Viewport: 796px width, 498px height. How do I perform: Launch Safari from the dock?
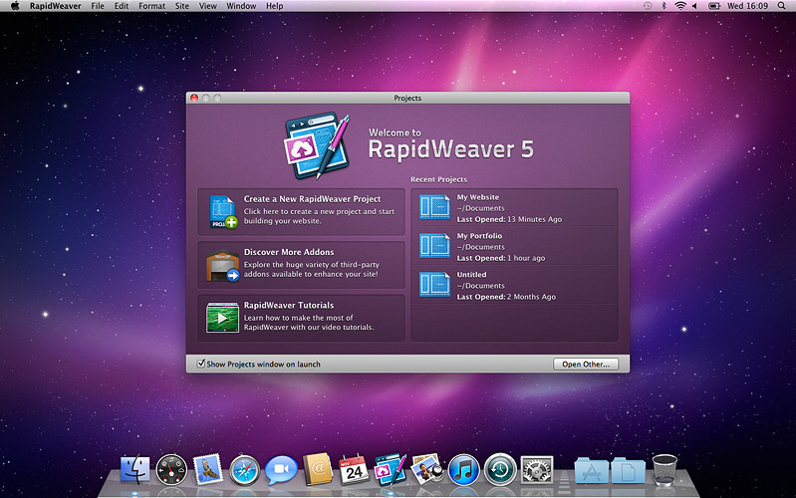pyautogui.click(x=244, y=469)
